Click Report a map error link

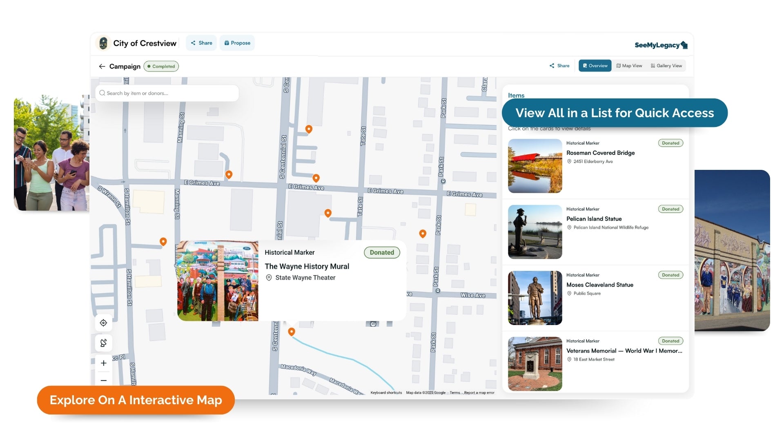(x=479, y=393)
